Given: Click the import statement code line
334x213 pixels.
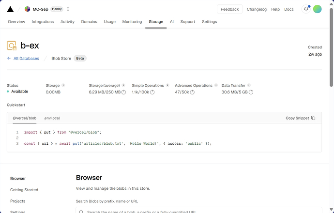Looking at the screenshot, I should tap(62, 132).
